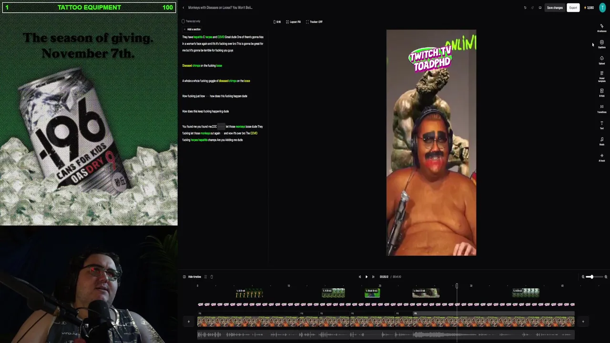Click line 'A whole a whole fucking gaggle'

pos(216,81)
